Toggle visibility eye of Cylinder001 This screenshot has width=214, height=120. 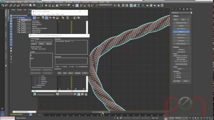pos(18,20)
